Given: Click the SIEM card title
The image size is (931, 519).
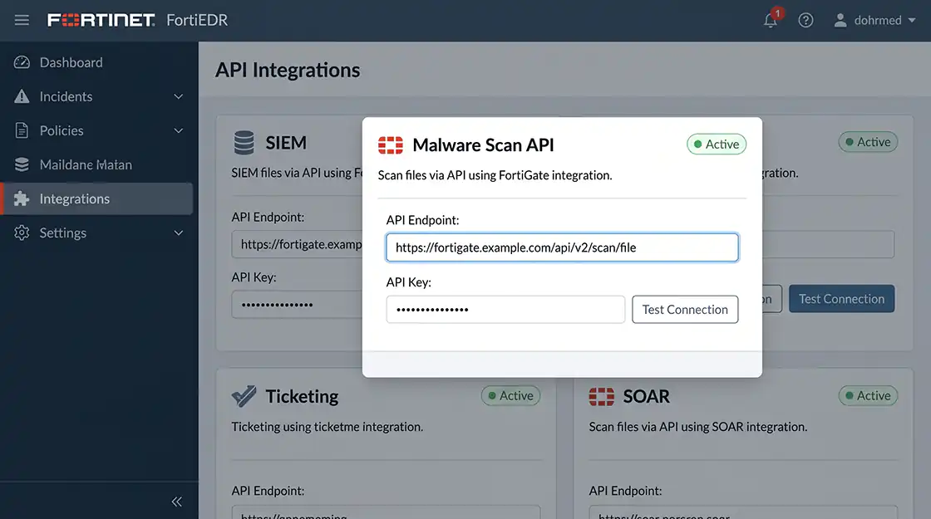Looking at the screenshot, I should tap(286, 142).
